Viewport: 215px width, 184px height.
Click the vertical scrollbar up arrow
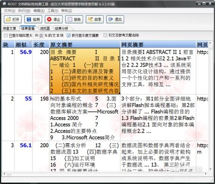[x=210, y=43]
